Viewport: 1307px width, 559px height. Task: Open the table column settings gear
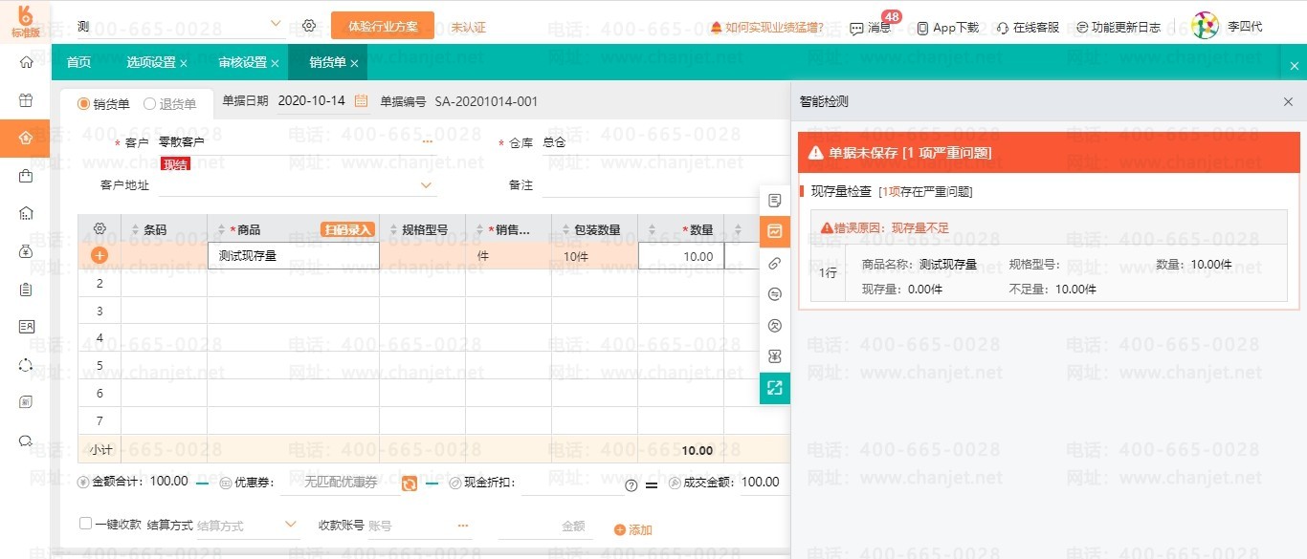pos(100,229)
